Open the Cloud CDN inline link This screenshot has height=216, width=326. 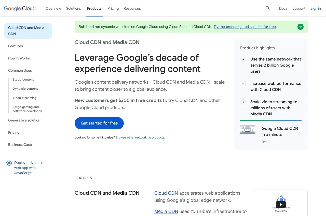[x=166, y=193]
